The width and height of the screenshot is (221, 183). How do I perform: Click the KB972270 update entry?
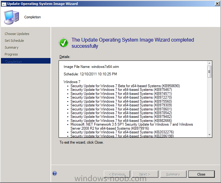(121, 97)
